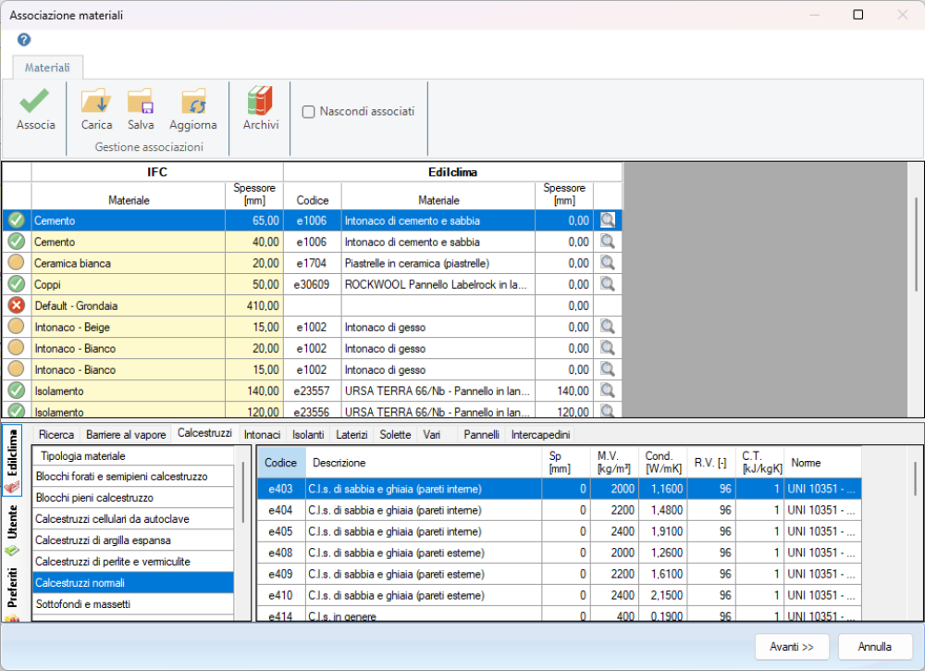Select the e405 material row

(x=560, y=531)
